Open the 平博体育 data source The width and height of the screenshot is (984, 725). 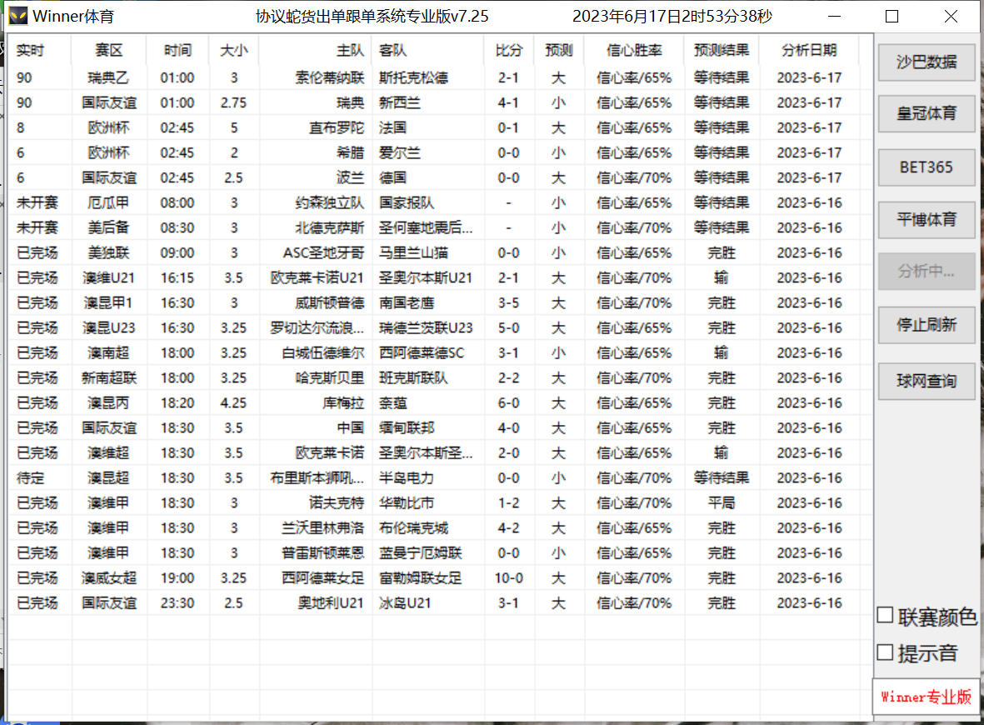(927, 220)
